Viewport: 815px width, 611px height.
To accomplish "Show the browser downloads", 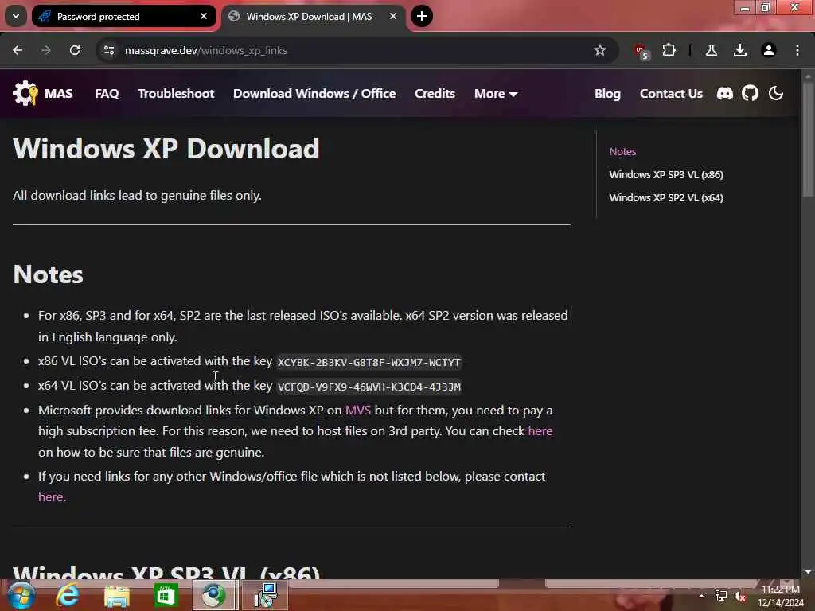I will click(x=739, y=50).
